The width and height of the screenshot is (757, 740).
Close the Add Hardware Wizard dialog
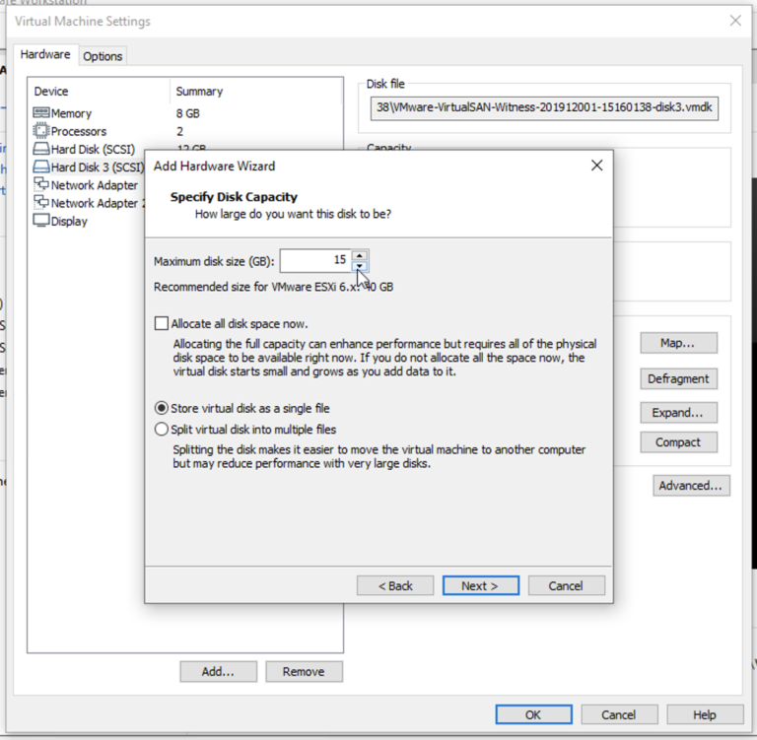(596, 166)
